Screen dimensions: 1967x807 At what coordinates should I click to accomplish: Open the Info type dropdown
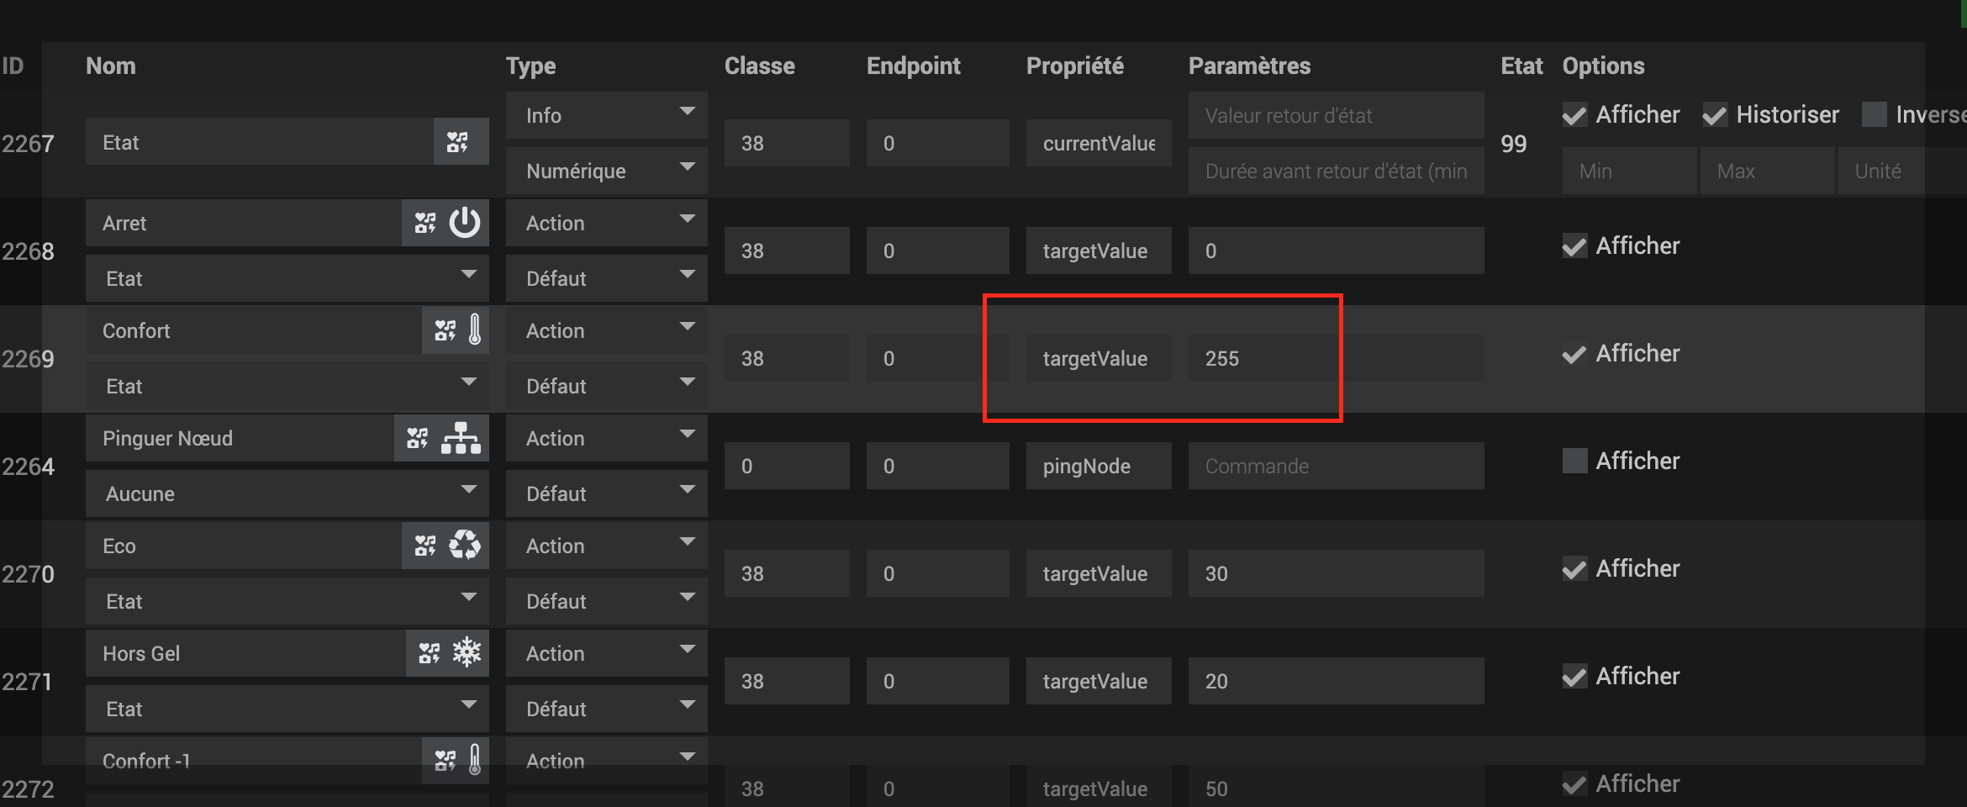point(606,115)
